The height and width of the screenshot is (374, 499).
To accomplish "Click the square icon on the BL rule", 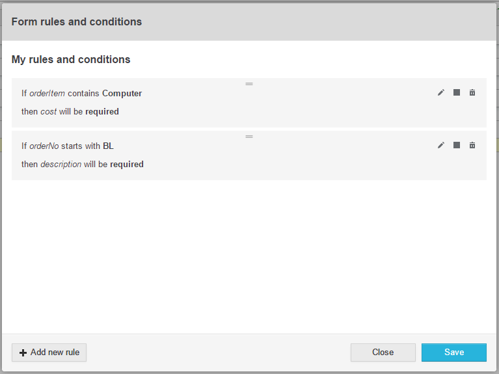I will pos(457,145).
